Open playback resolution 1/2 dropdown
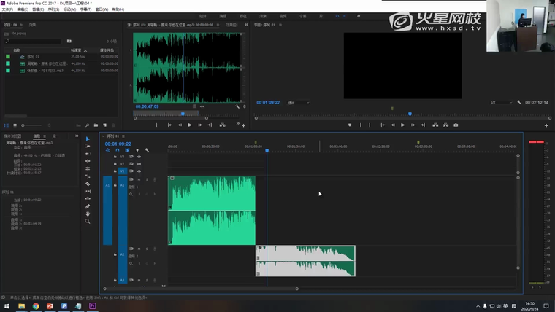Image resolution: width=555 pixels, height=312 pixels. pos(501,102)
